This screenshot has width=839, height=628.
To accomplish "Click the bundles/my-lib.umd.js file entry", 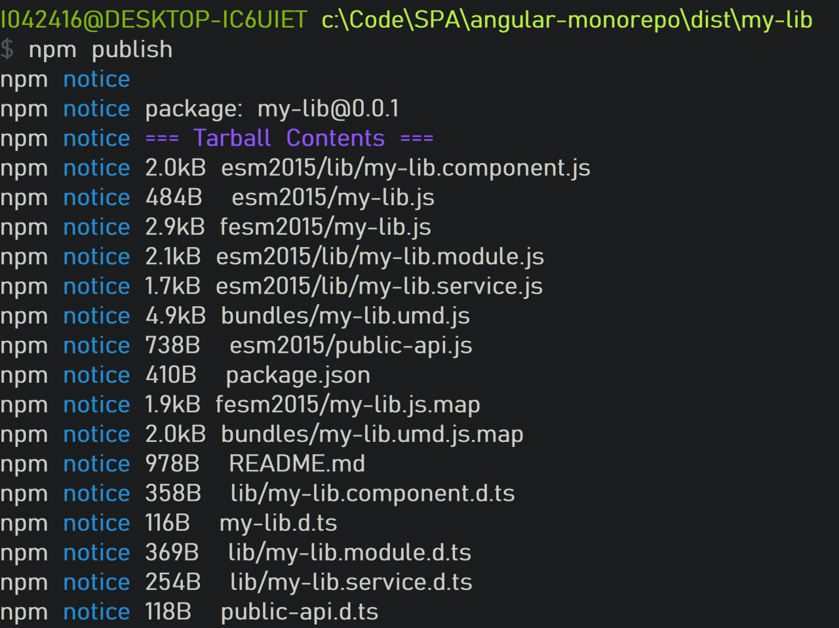I will (345, 316).
